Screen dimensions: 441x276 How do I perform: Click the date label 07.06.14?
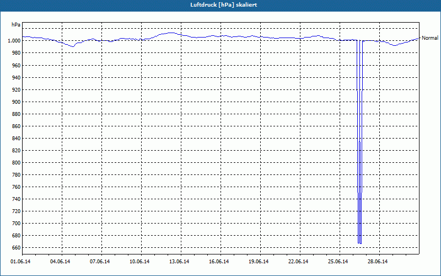(x=100, y=262)
